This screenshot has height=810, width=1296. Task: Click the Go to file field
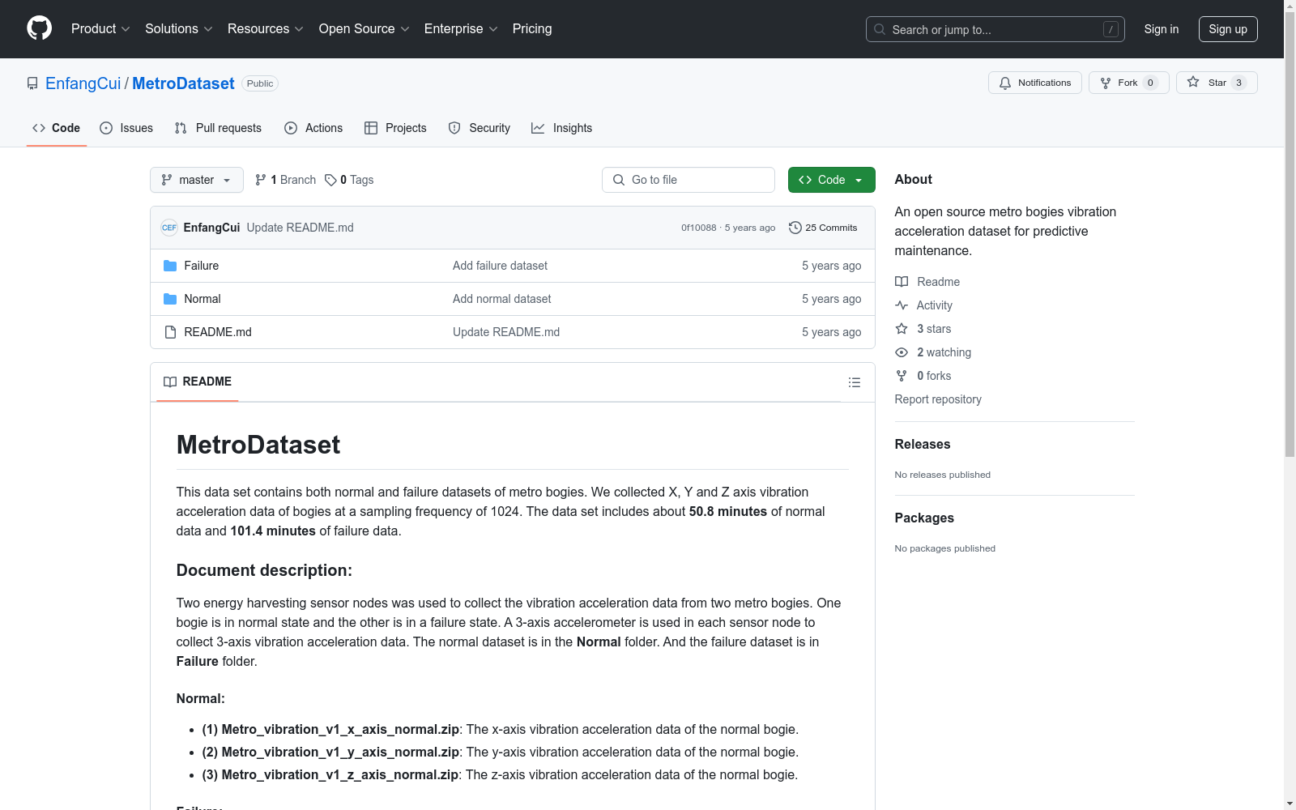(688, 180)
